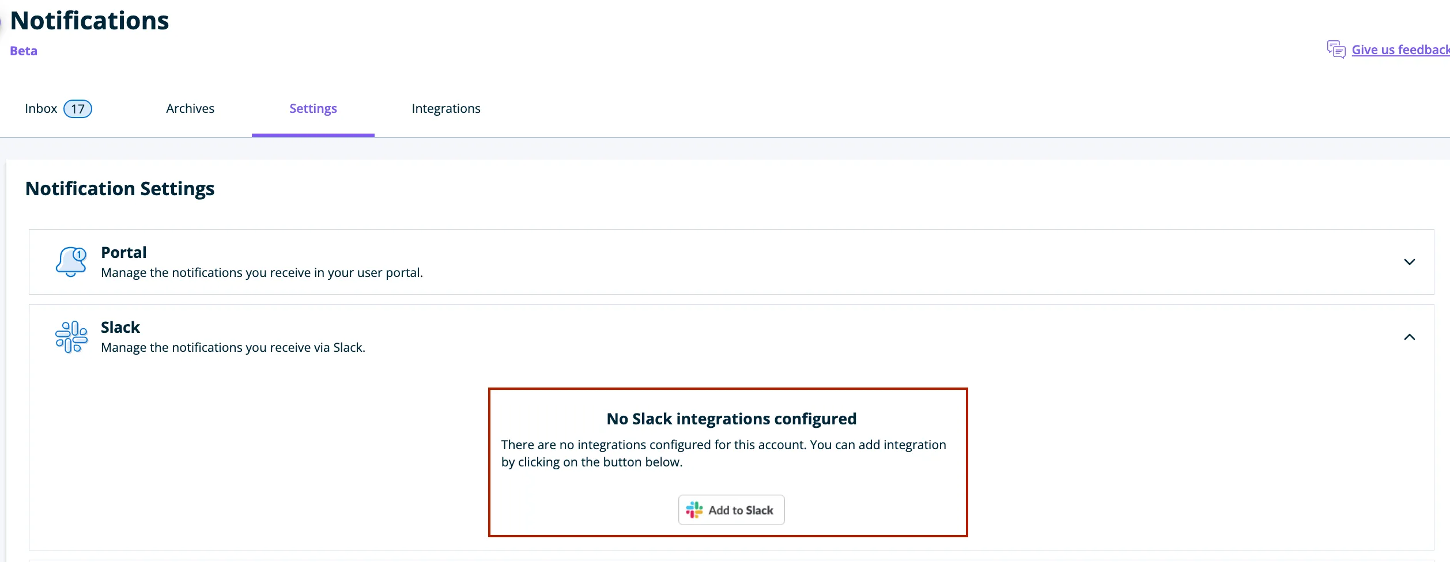Click the Slack logo inside Add to Slack button
1450x562 pixels.
(694, 510)
